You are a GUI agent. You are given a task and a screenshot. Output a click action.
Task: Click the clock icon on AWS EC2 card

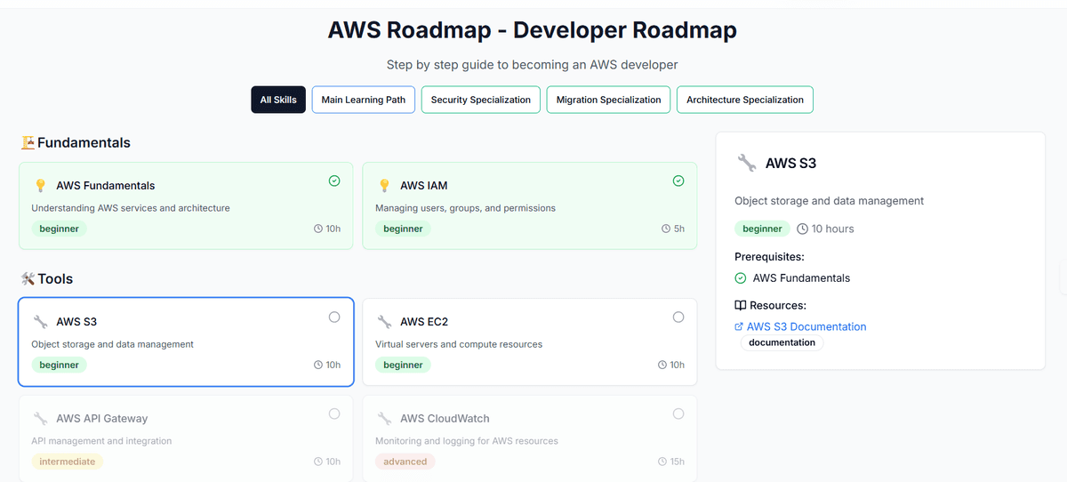tap(662, 365)
